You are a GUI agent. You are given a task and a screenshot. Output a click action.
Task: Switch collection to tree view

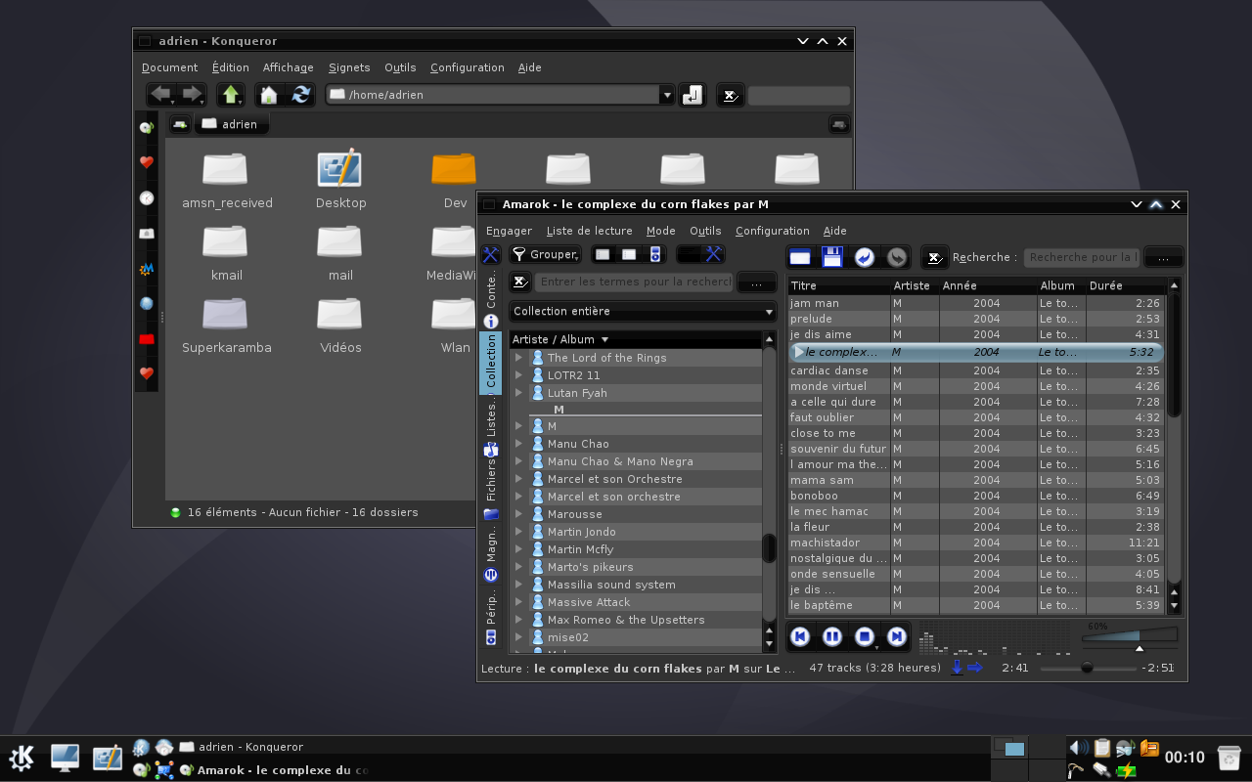[x=603, y=254]
